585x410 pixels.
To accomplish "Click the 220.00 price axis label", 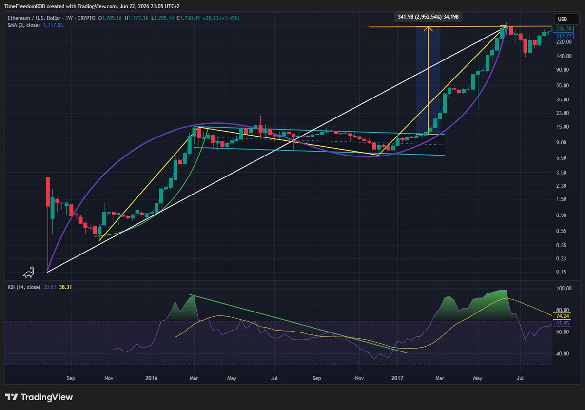I will (564, 42).
